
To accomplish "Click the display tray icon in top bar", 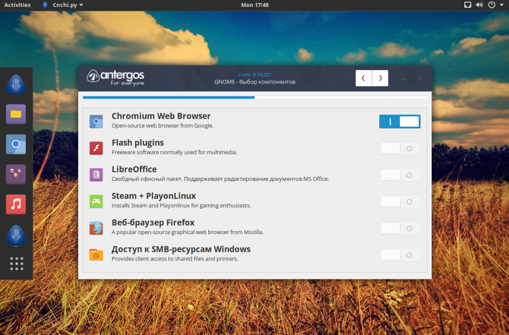I will 467,5.
